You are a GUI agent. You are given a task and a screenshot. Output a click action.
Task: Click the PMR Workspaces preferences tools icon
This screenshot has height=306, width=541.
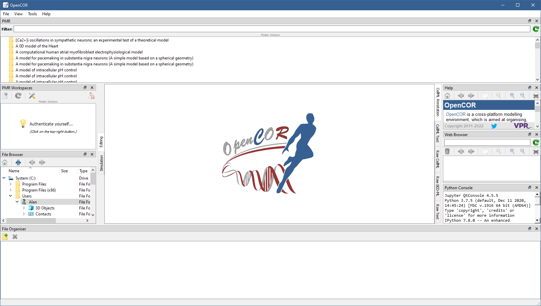(32, 96)
